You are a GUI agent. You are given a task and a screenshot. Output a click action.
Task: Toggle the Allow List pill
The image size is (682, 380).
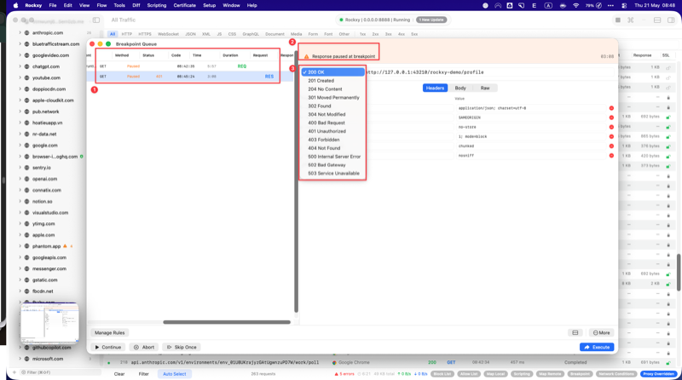468,374
